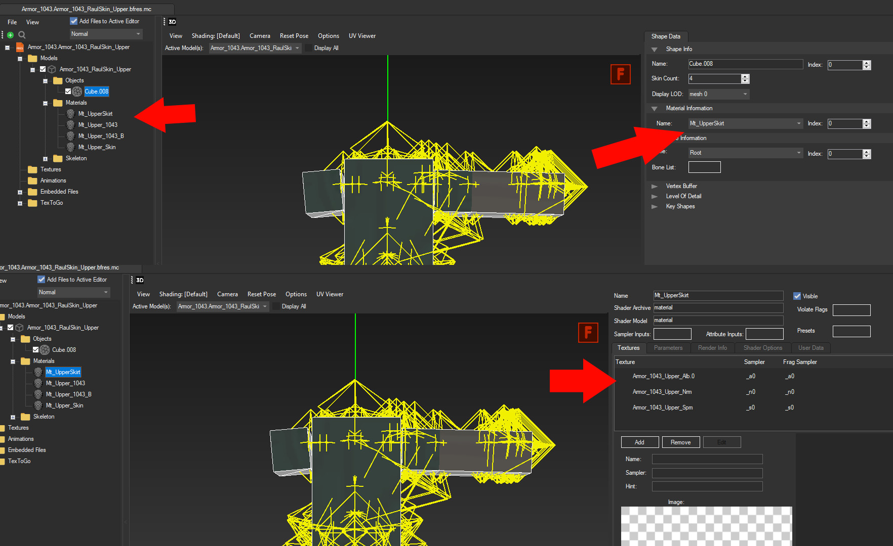This screenshot has width=893, height=546.
Task: Select the Armor_1043_Upper_Nrm texture row
Action: pos(662,392)
